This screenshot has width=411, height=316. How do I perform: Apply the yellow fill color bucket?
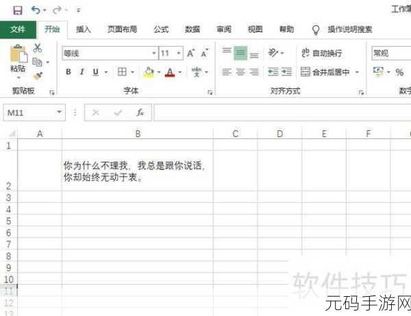[x=149, y=72]
